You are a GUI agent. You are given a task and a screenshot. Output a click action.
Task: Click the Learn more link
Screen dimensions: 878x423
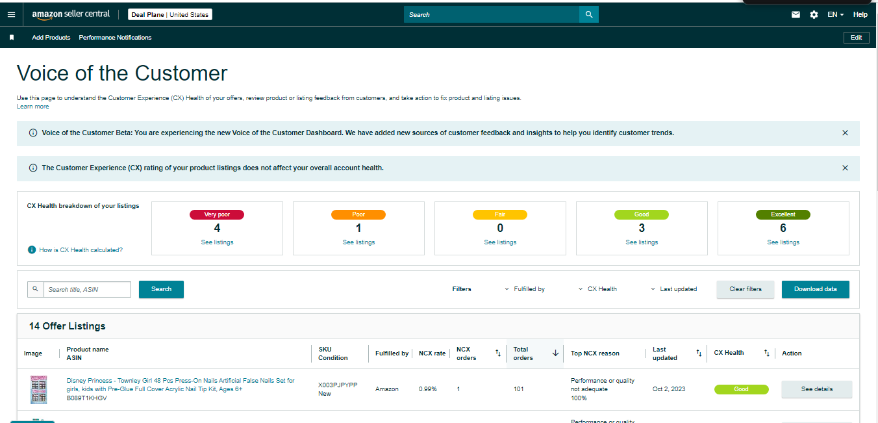click(x=32, y=107)
